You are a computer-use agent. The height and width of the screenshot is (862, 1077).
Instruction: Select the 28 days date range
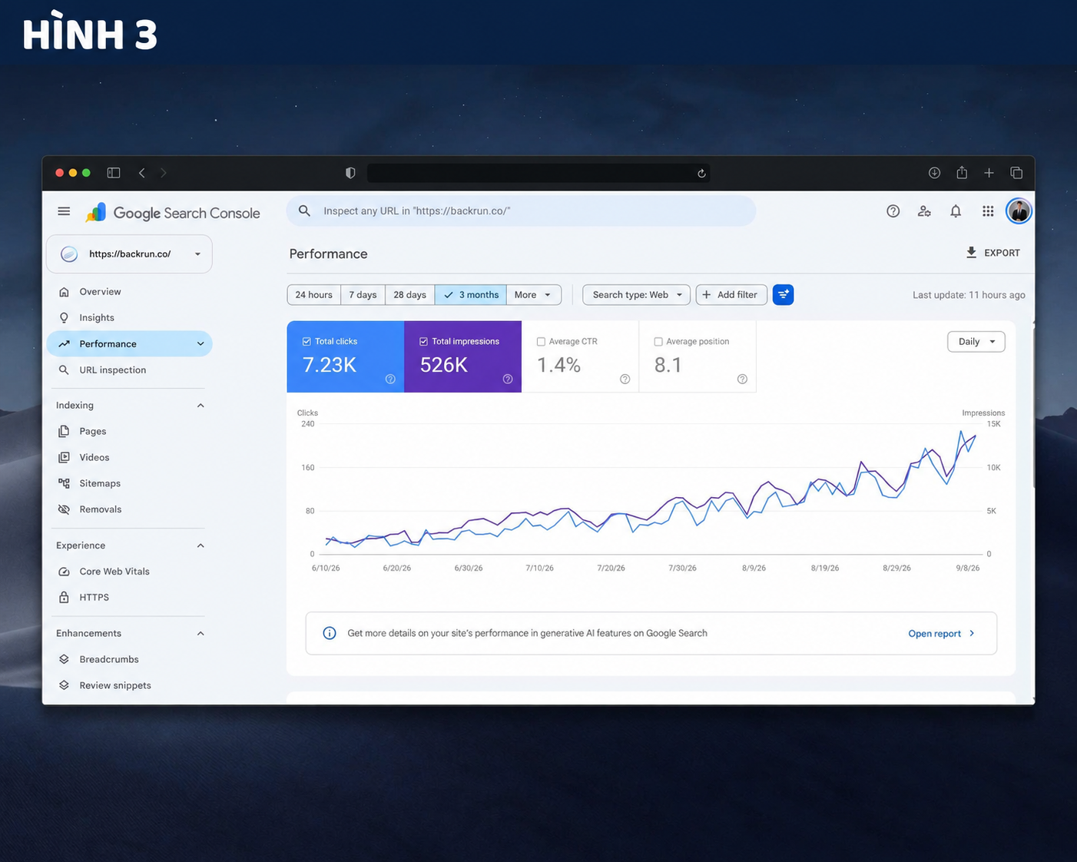coord(410,295)
